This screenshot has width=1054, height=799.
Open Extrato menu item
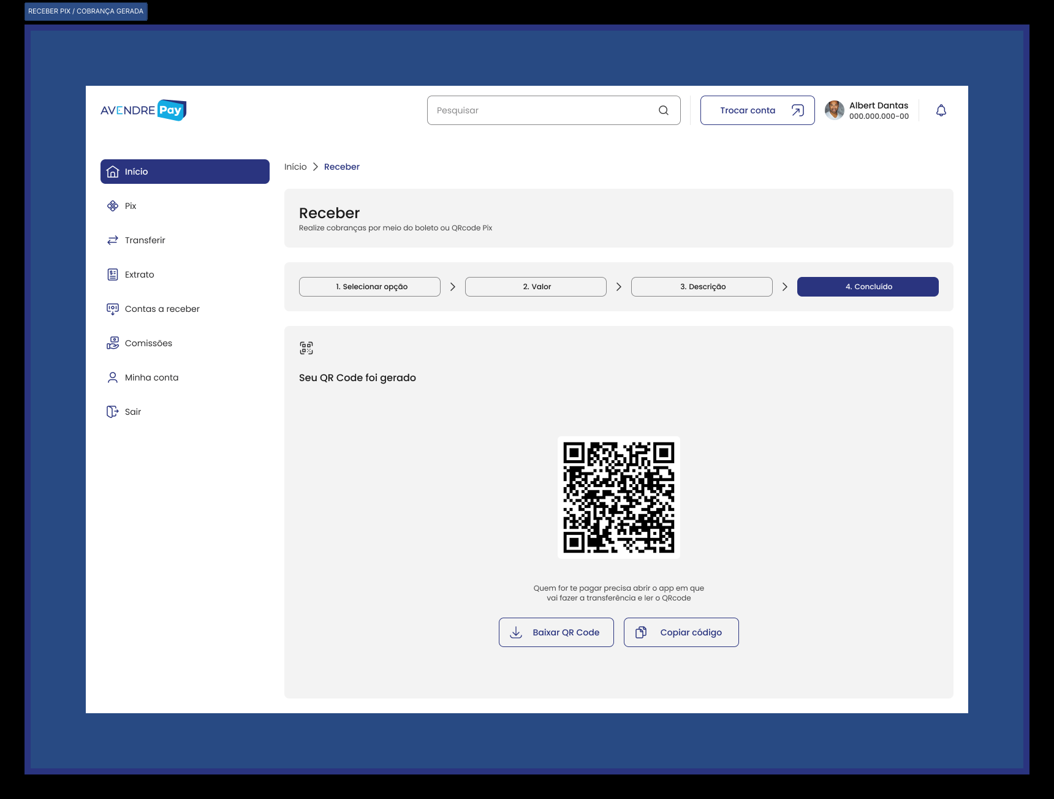point(185,275)
